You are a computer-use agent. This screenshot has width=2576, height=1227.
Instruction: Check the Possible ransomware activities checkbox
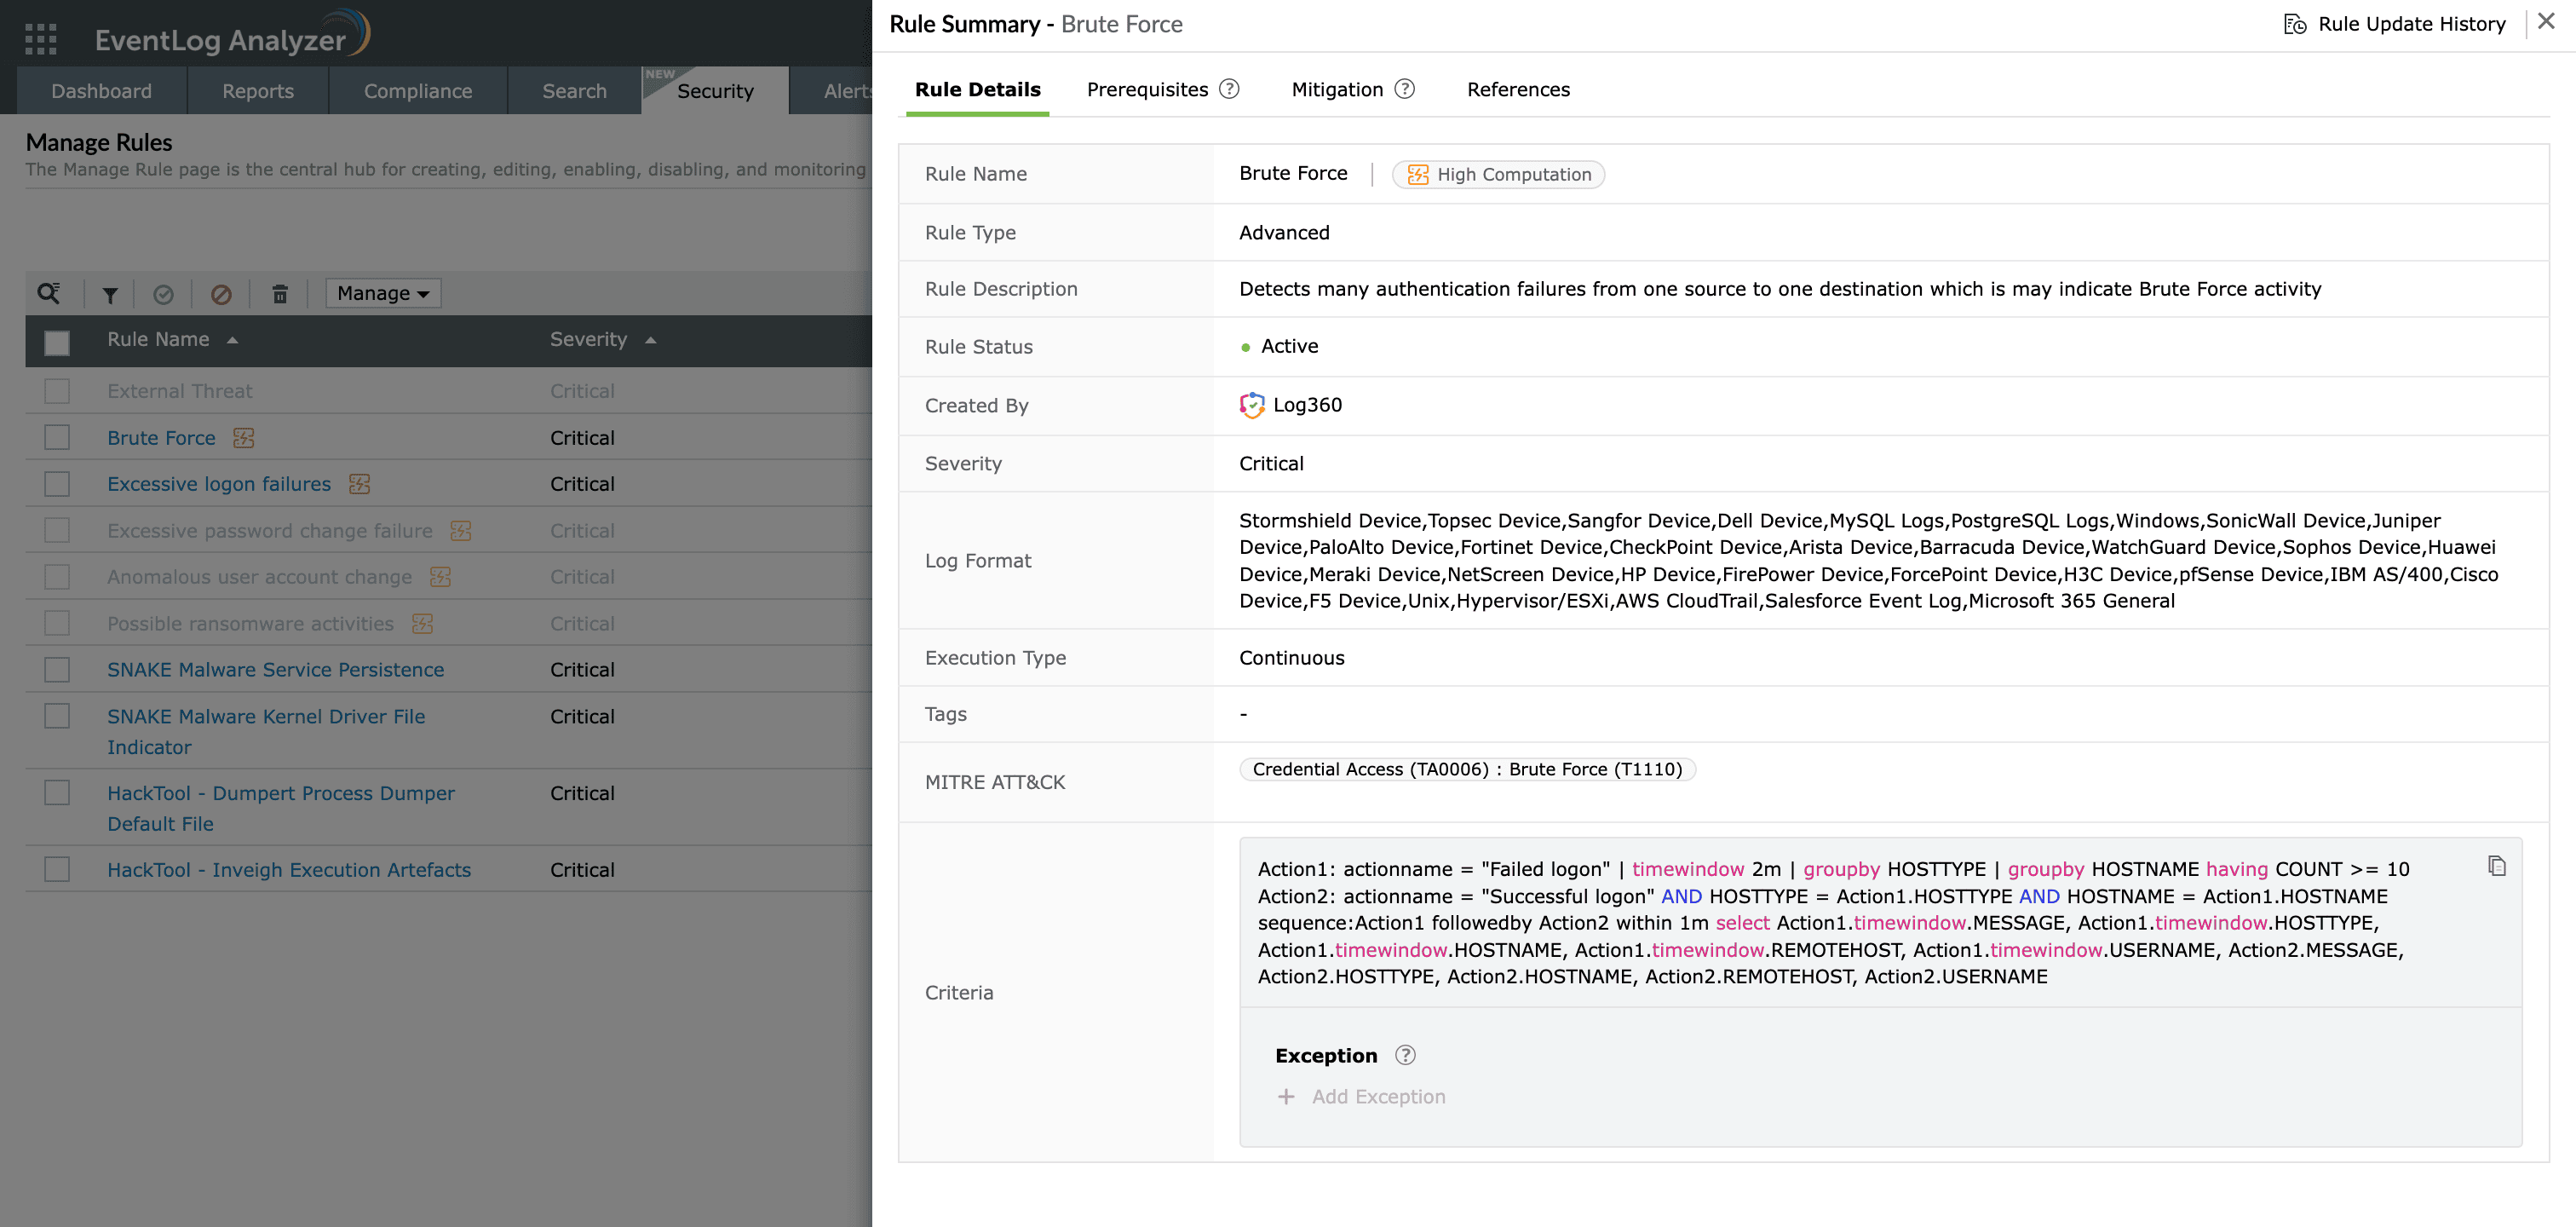(57, 624)
